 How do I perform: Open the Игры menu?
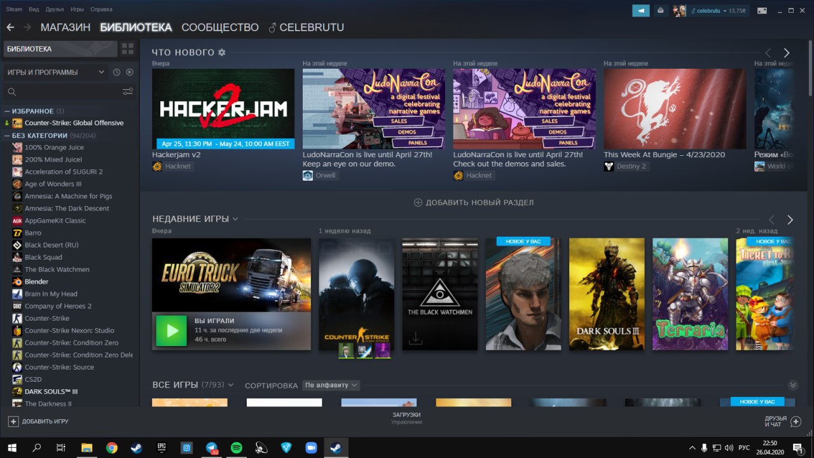tap(77, 10)
